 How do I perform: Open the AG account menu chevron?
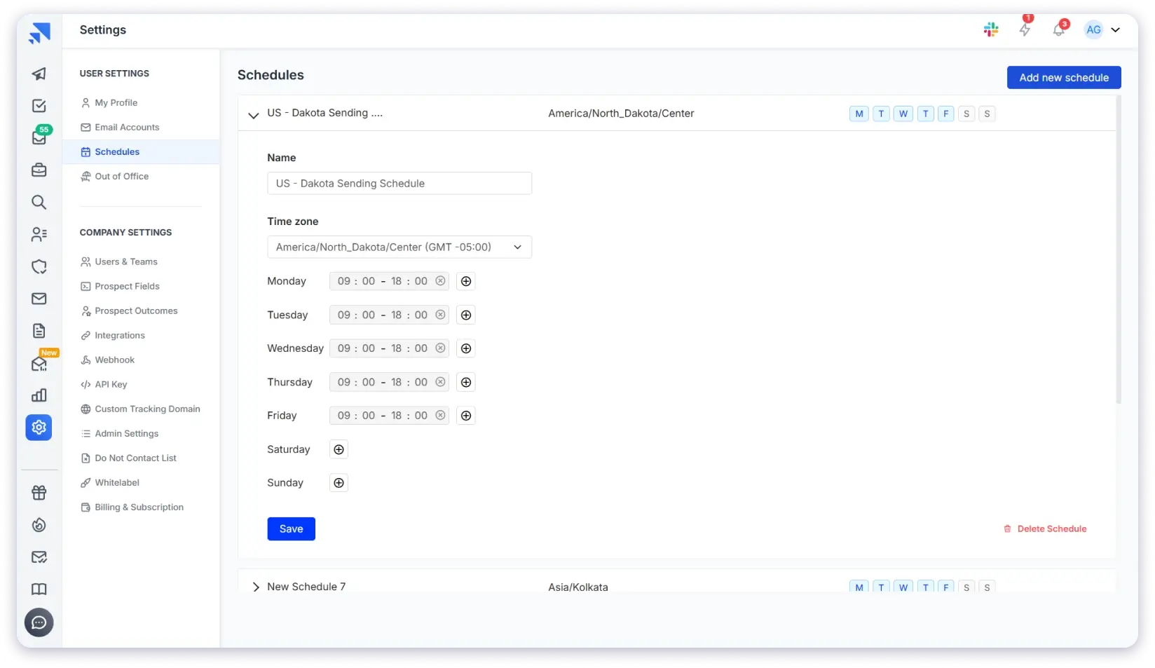click(x=1115, y=29)
